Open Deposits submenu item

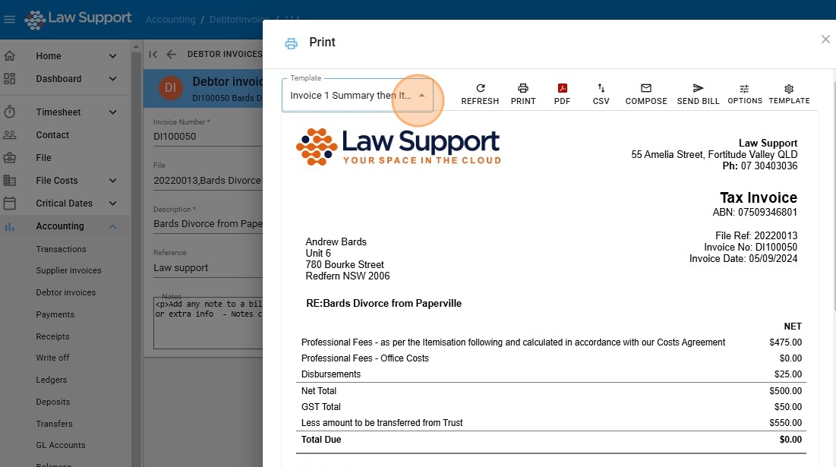[x=53, y=402]
